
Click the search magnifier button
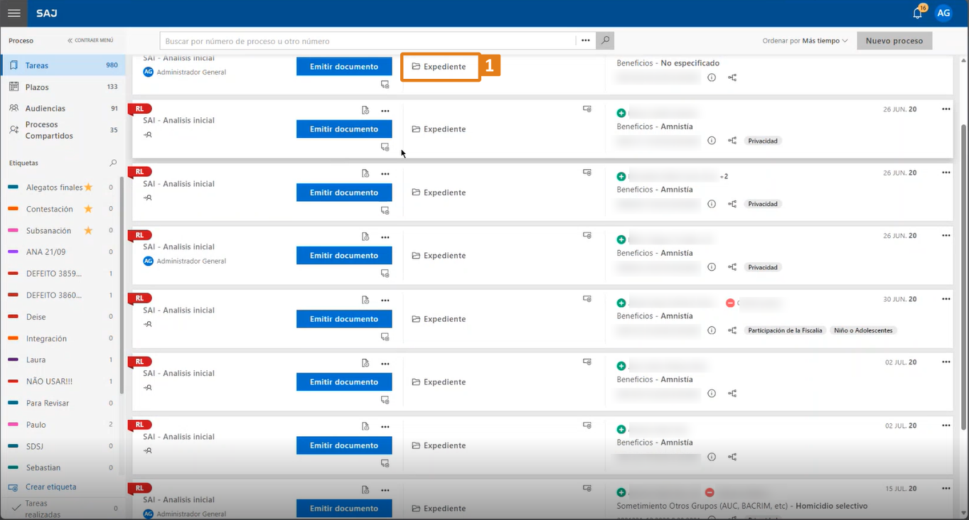pyautogui.click(x=605, y=40)
